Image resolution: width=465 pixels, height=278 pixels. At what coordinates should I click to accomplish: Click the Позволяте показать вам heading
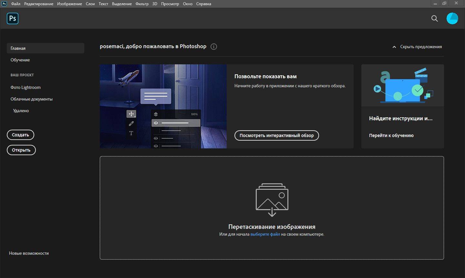[265, 76]
